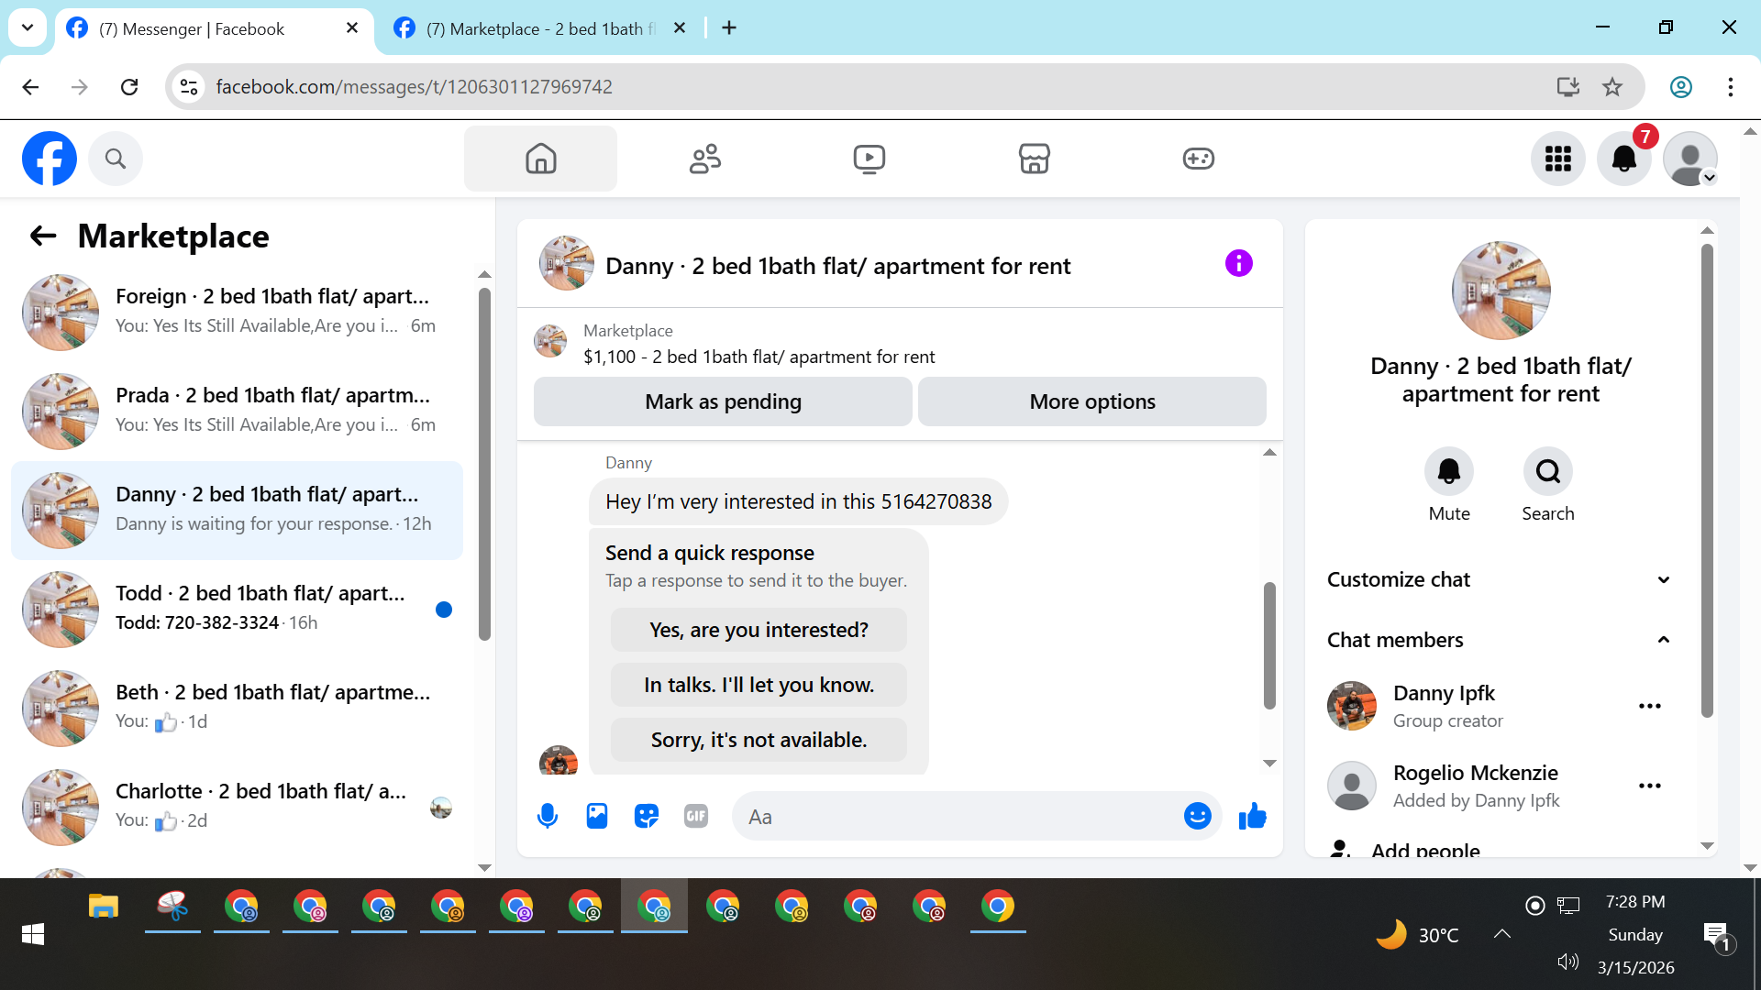Send a thumbs-up like
1761x990 pixels.
point(1253,816)
